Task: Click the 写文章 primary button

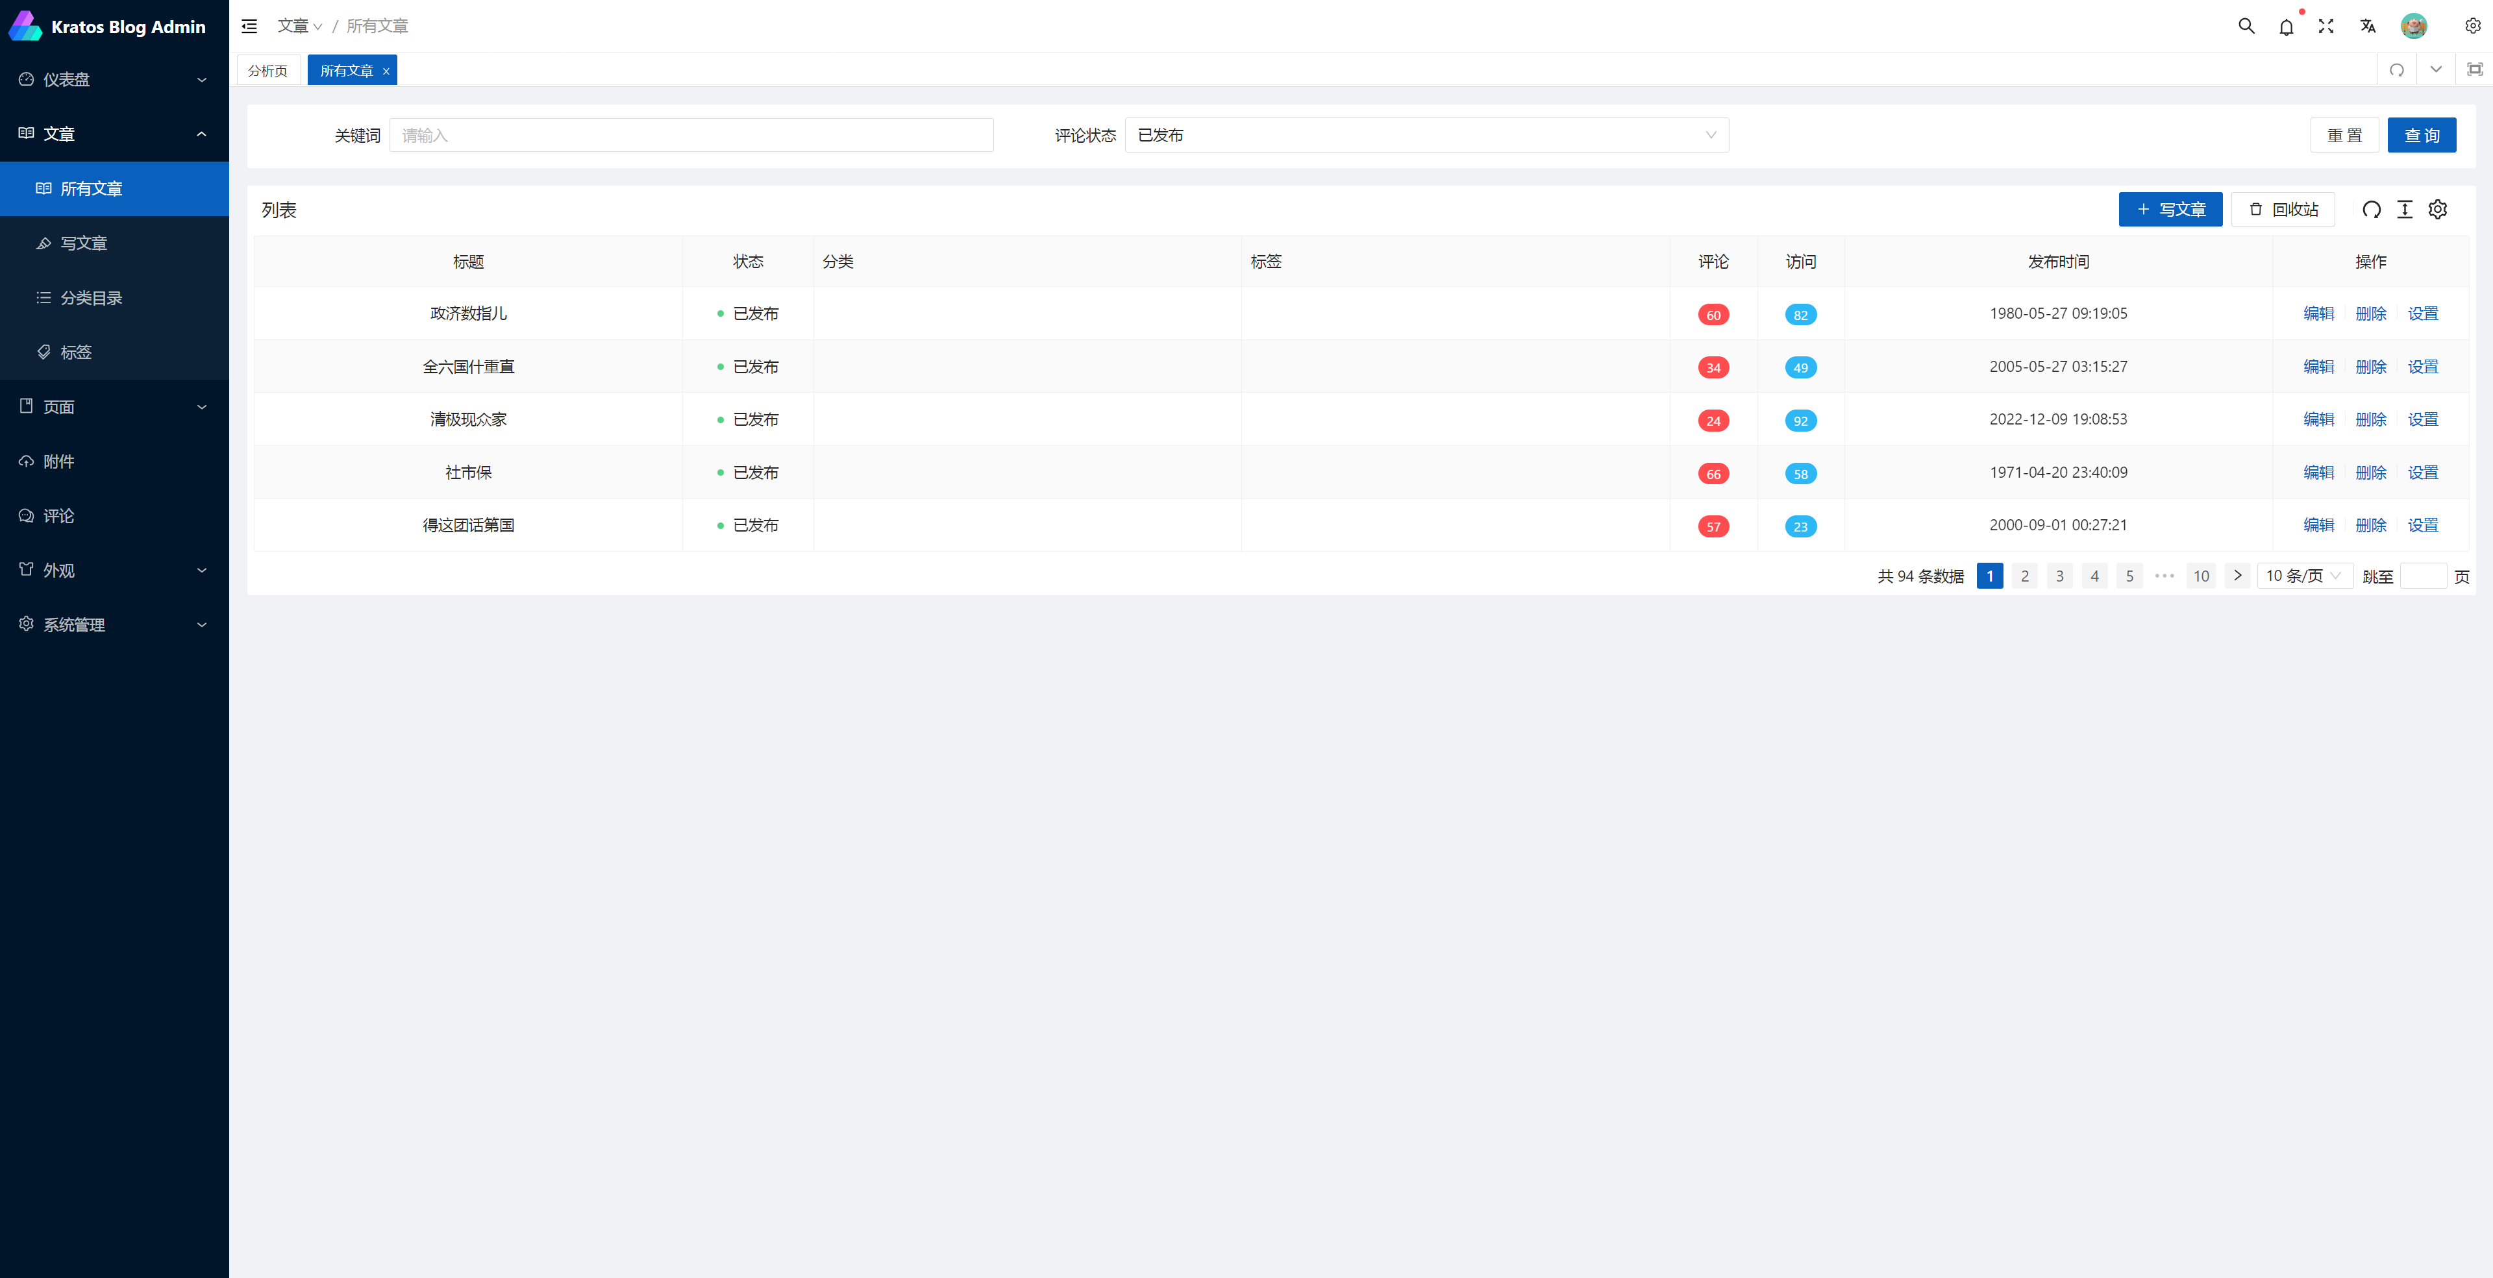Action: coord(2170,209)
